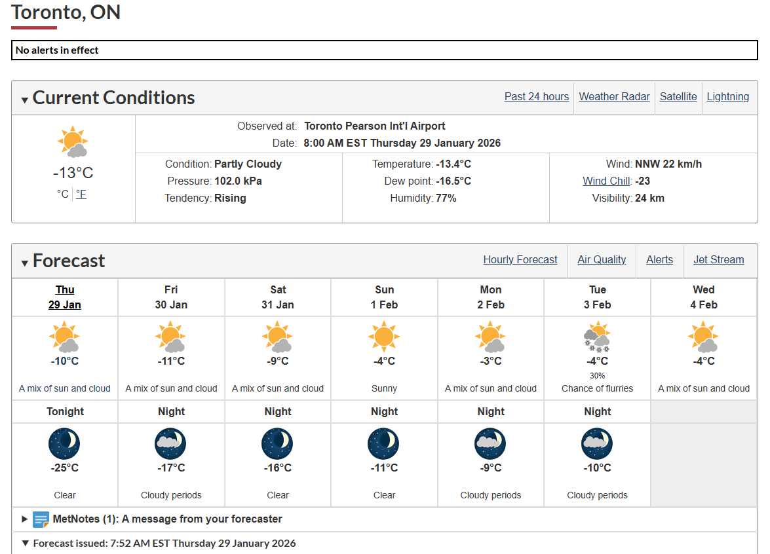Open the Hourly Forecast tab
770x554 pixels.
pos(520,259)
